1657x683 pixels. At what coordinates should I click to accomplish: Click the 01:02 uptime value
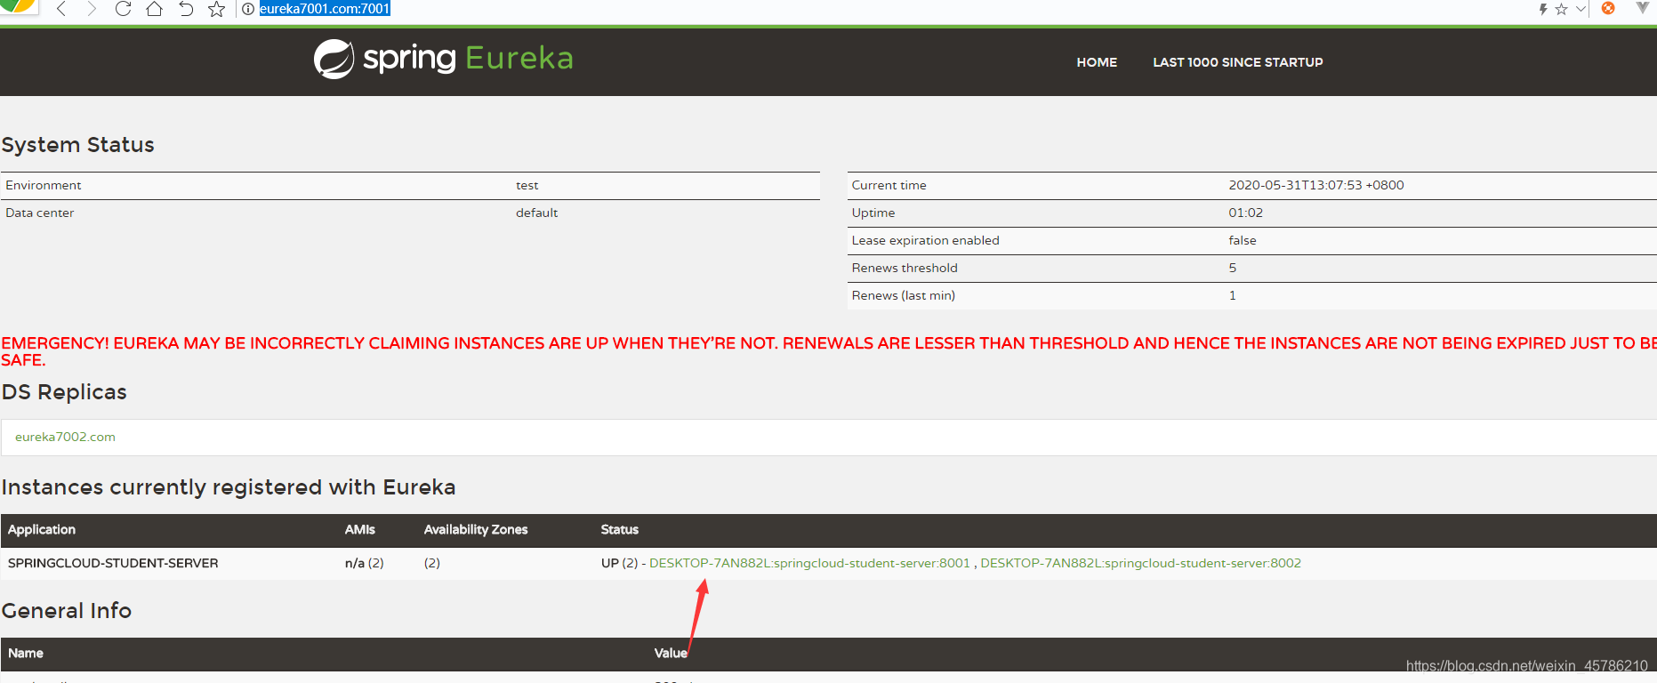pyautogui.click(x=1246, y=213)
